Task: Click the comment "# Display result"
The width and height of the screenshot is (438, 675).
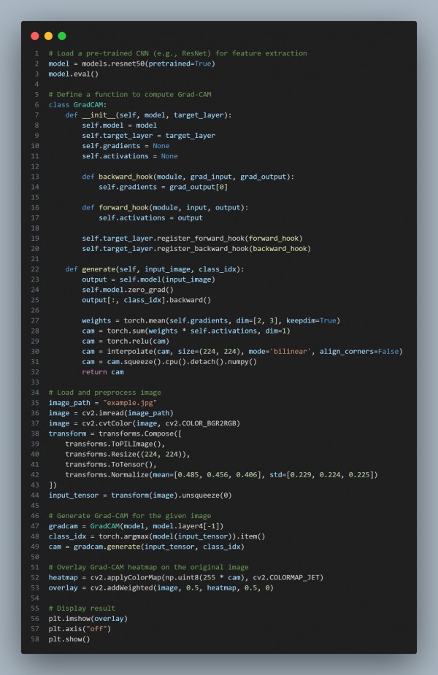Action: [x=82, y=609]
